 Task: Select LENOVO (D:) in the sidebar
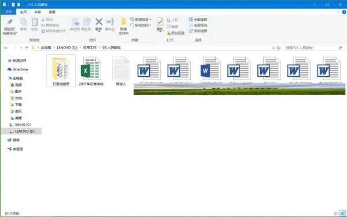(x=21, y=131)
